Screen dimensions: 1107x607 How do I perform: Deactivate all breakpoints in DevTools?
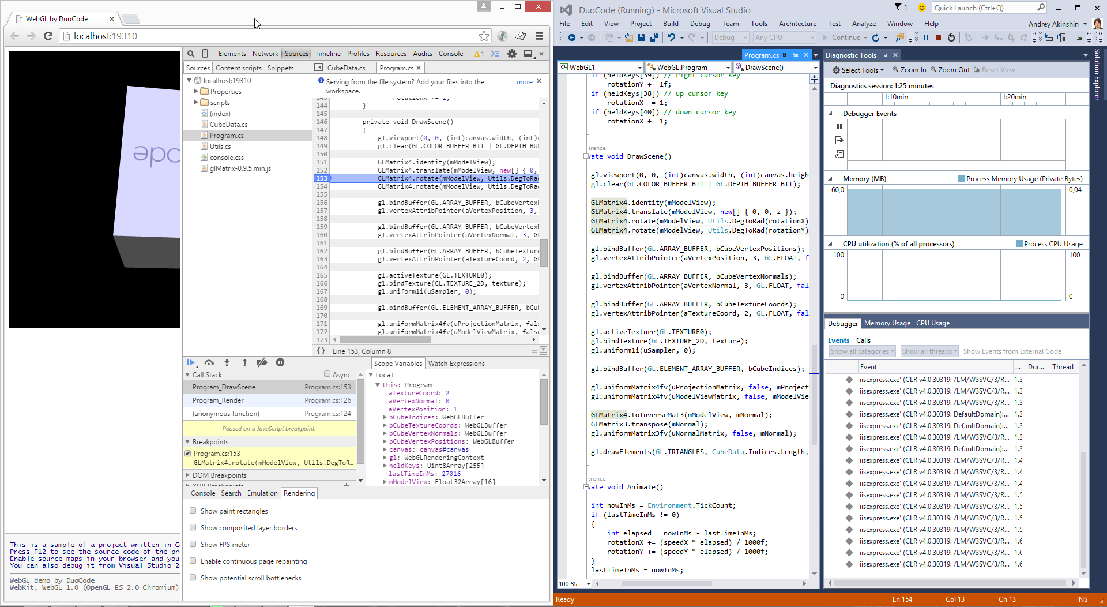(x=262, y=362)
